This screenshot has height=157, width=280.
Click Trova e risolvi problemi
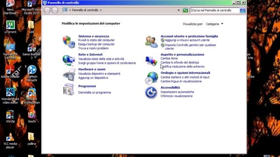[x=93, y=48]
